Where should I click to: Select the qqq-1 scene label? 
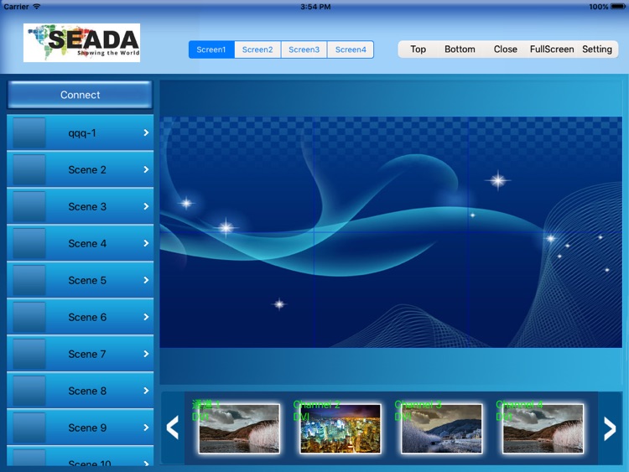[82, 133]
